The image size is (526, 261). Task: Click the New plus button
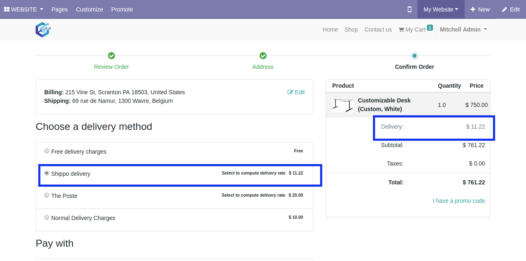pos(480,9)
